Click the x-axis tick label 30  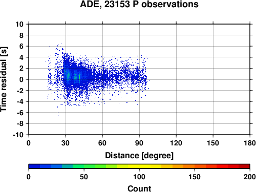(66, 143)
